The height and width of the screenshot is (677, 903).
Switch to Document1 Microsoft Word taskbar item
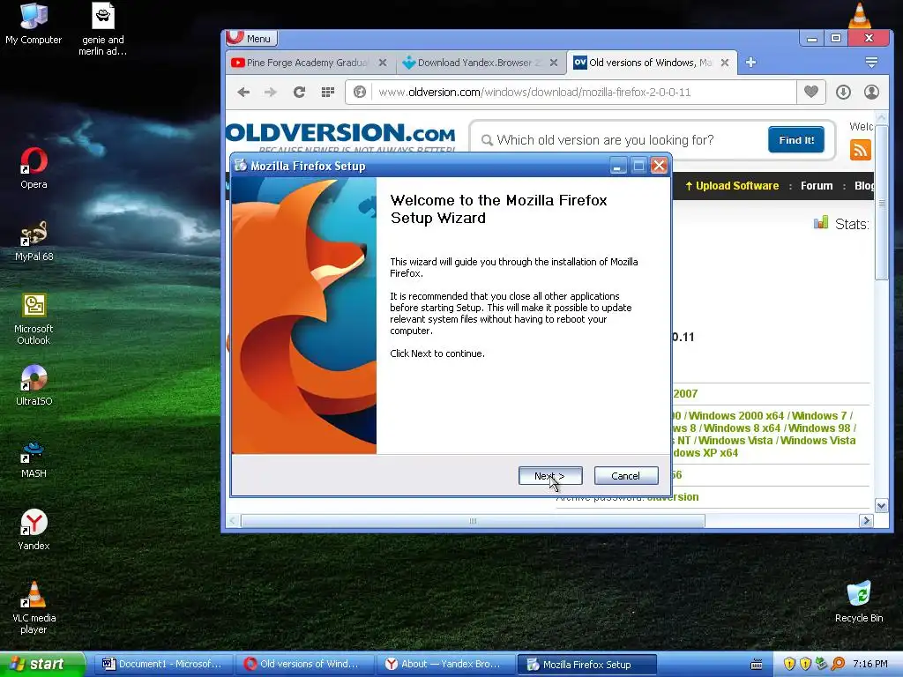162,665
